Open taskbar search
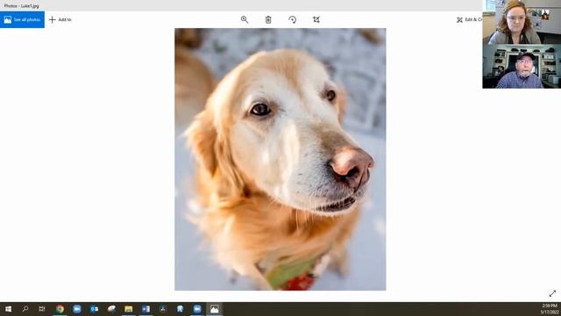Image resolution: width=561 pixels, height=316 pixels. (25, 309)
